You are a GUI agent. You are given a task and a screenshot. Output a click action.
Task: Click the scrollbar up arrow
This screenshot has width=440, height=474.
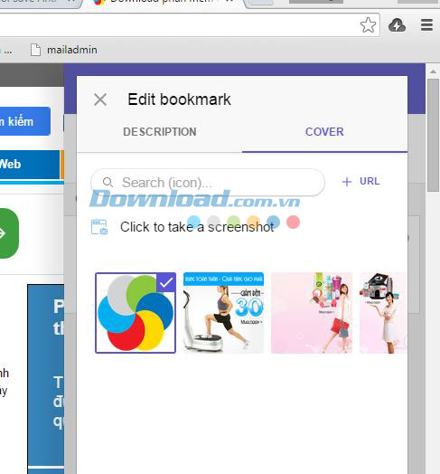click(433, 71)
